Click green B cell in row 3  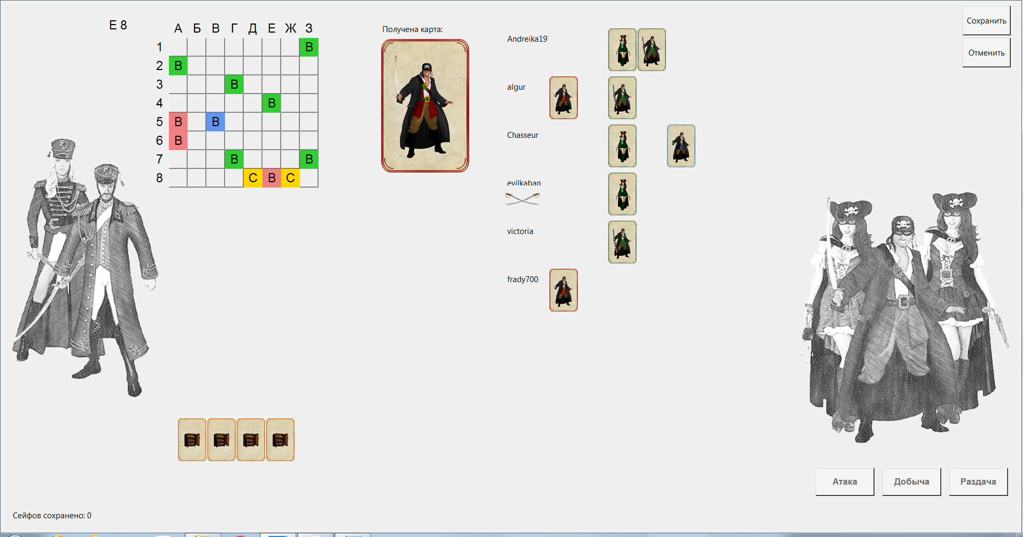point(234,84)
